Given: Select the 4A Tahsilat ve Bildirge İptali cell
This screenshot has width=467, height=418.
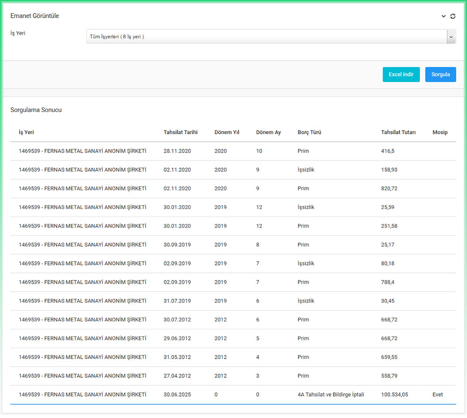Looking at the screenshot, I should tap(331, 395).
